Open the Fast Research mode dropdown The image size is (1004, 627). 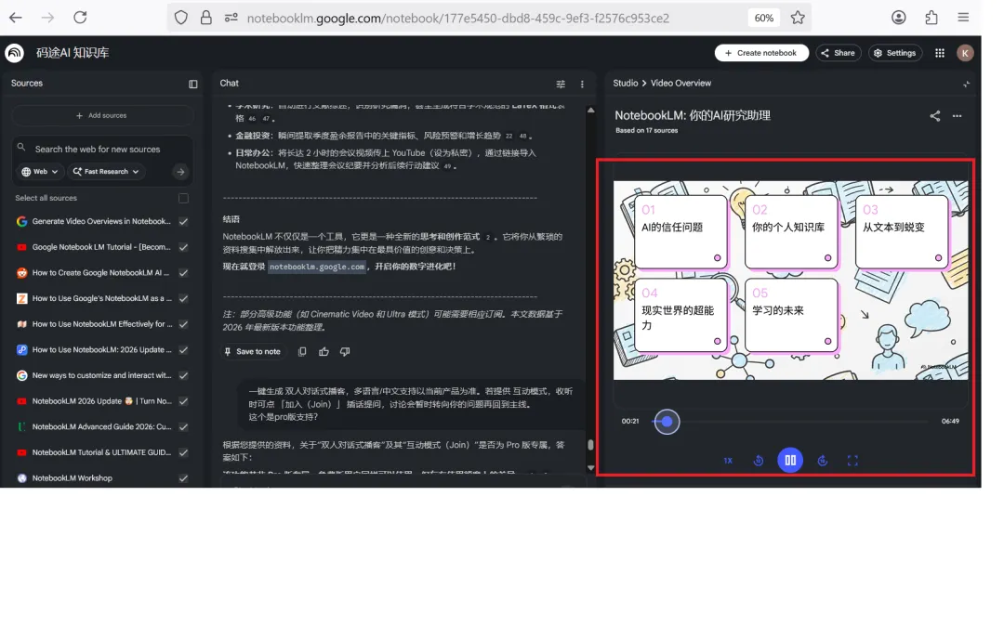pyautogui.click(x=106, y=172)
